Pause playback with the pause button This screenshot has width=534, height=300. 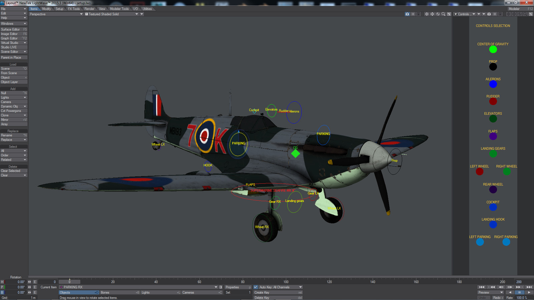(x=520, y=292)
